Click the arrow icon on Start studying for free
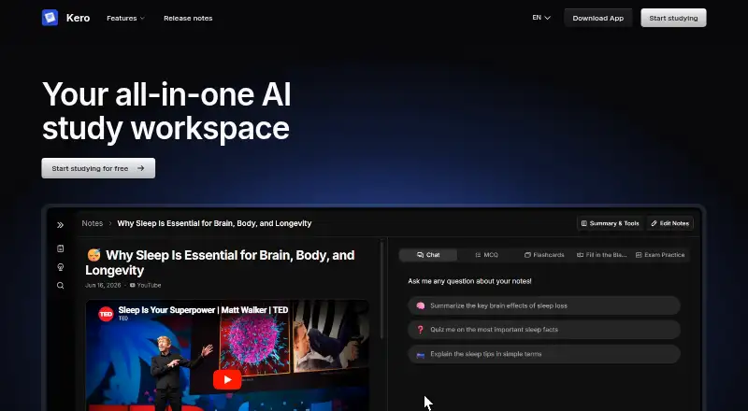Screen dimensions: 748x411 (x=141, y=168)
